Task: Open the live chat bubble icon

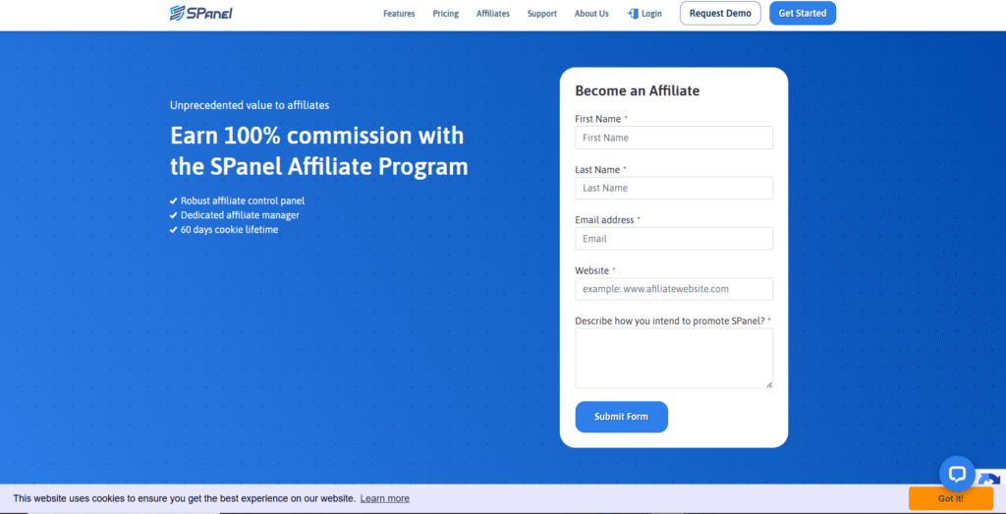Action: point(957,475)
